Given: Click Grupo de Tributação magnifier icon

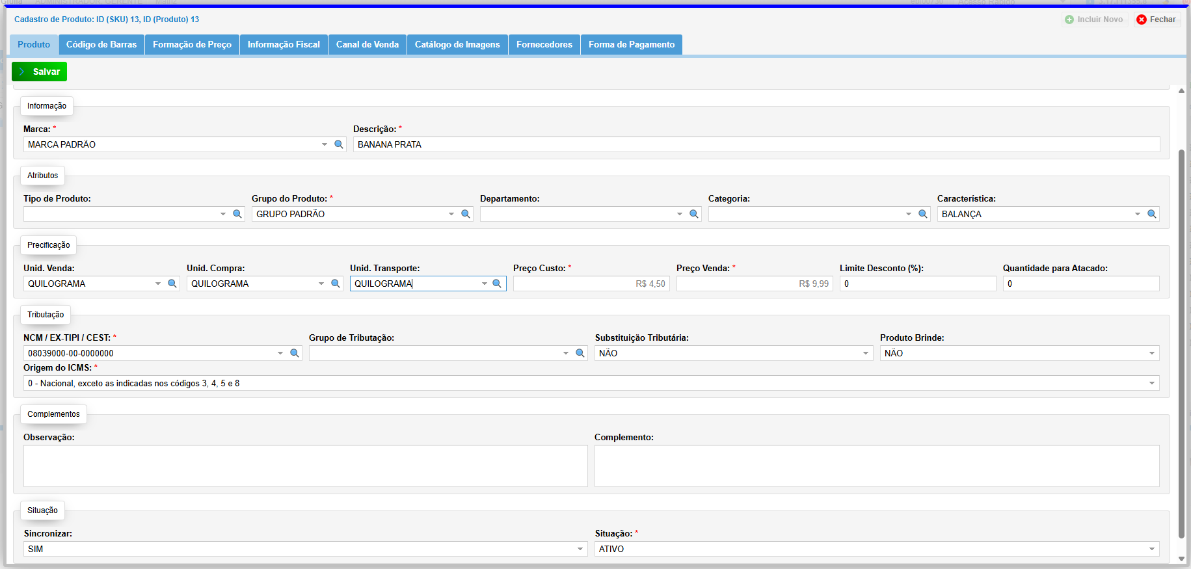Looking at the screenshot, I should point(580,353).
